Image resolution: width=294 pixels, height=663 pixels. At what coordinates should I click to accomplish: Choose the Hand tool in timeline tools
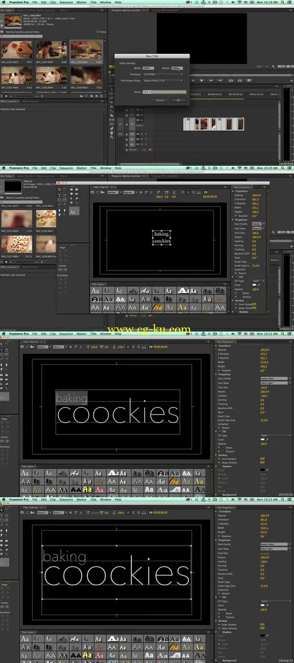[x=112, y=132]
